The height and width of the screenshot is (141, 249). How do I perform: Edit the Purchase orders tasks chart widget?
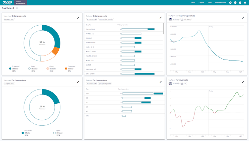click(x=78, y=82)
